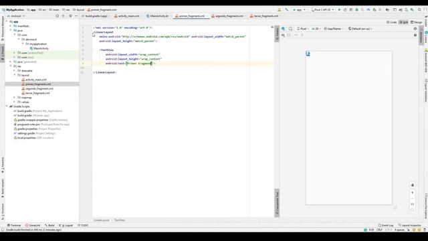
Task: Open the AppTheme dropdown
Action: 334,29
